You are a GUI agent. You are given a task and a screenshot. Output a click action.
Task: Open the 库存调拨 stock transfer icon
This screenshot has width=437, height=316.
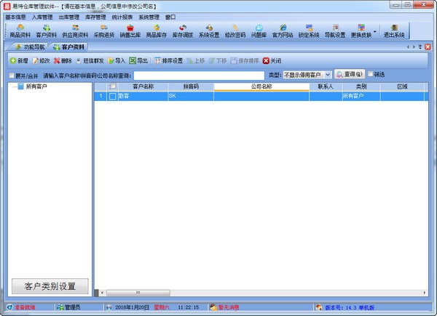tap(182, 31)
